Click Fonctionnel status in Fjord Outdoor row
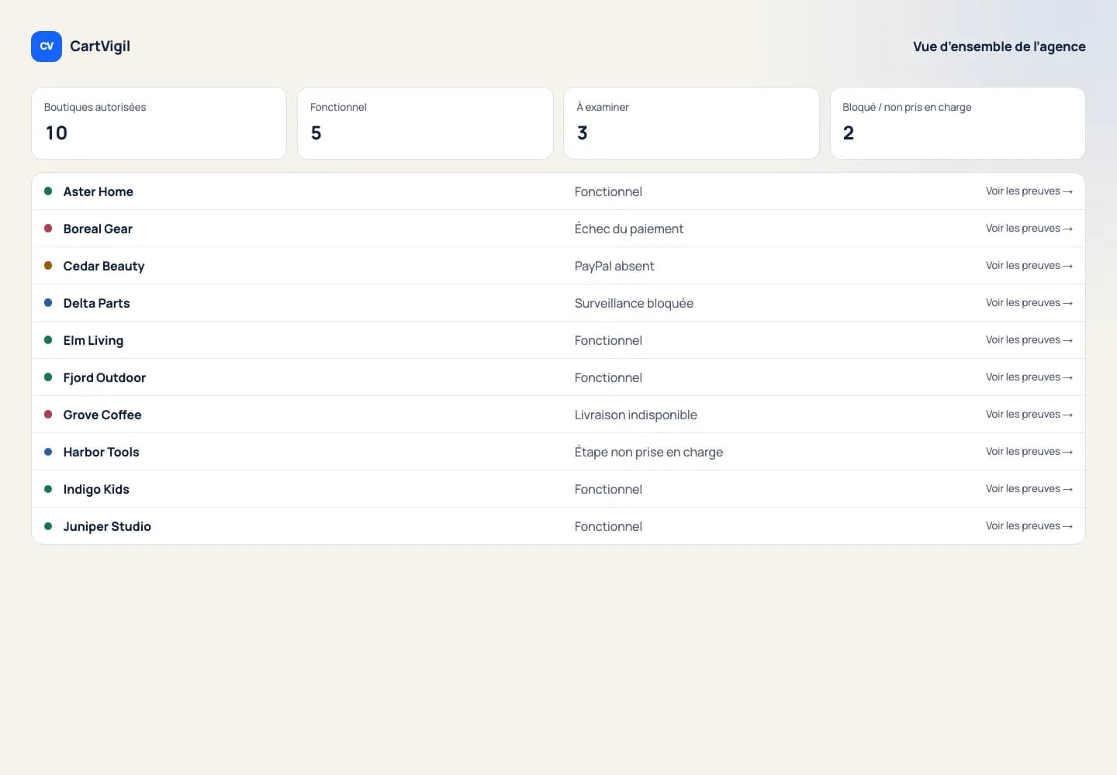This screenshot has height=775, width=1117. pyautogui.click(x=608, y=377)
